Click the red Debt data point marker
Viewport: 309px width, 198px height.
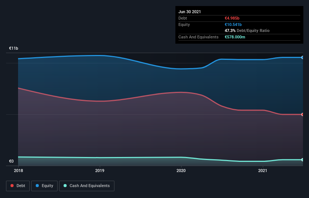pyautogui.click(x=303, y=114)
